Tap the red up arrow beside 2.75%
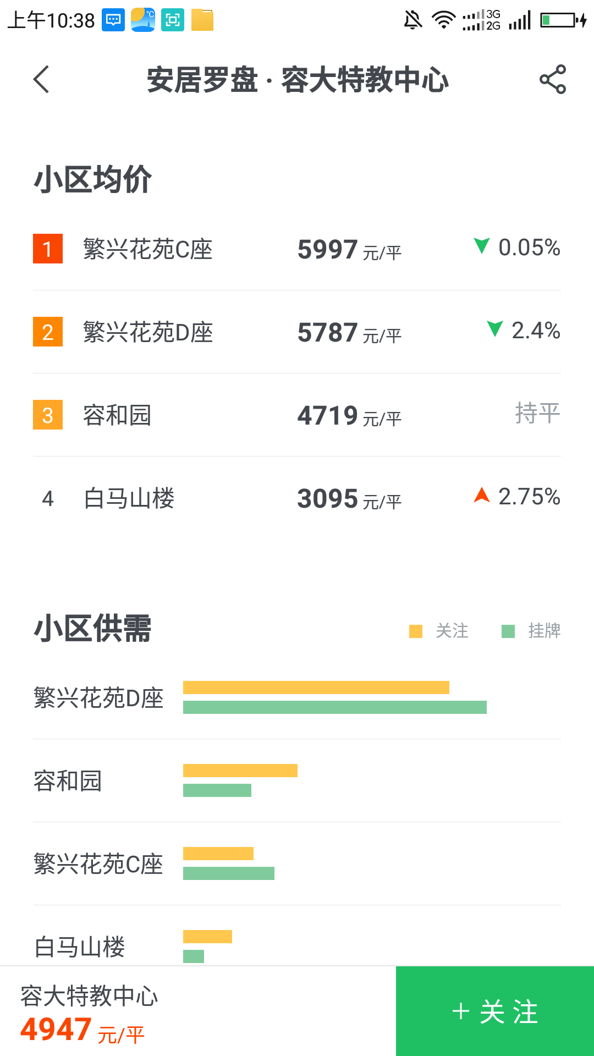Image resolution: width=594 pixels, height=1056 pixels. pyautogui.click(x=482, y=495)
